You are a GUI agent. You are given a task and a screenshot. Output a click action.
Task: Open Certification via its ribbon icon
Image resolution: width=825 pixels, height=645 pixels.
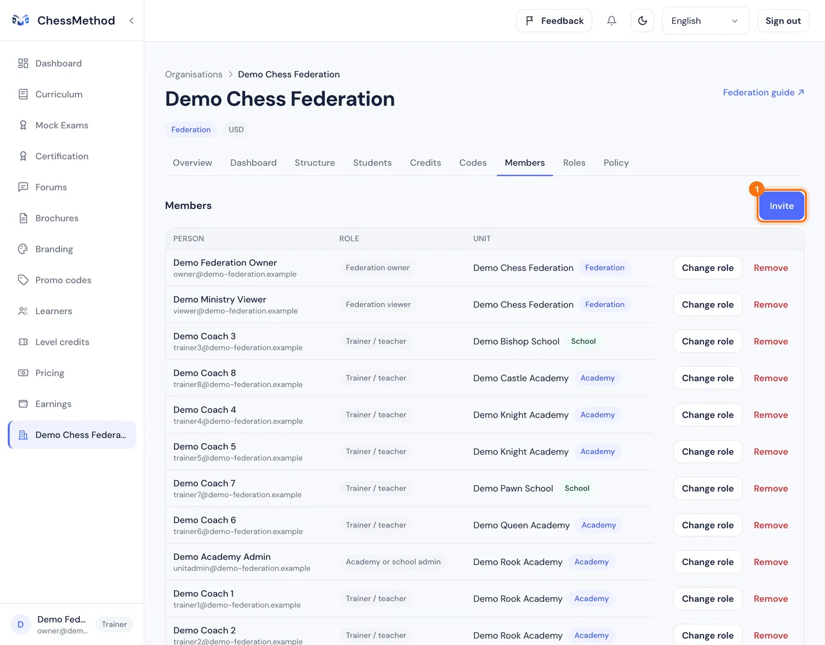tap(23, 156)
